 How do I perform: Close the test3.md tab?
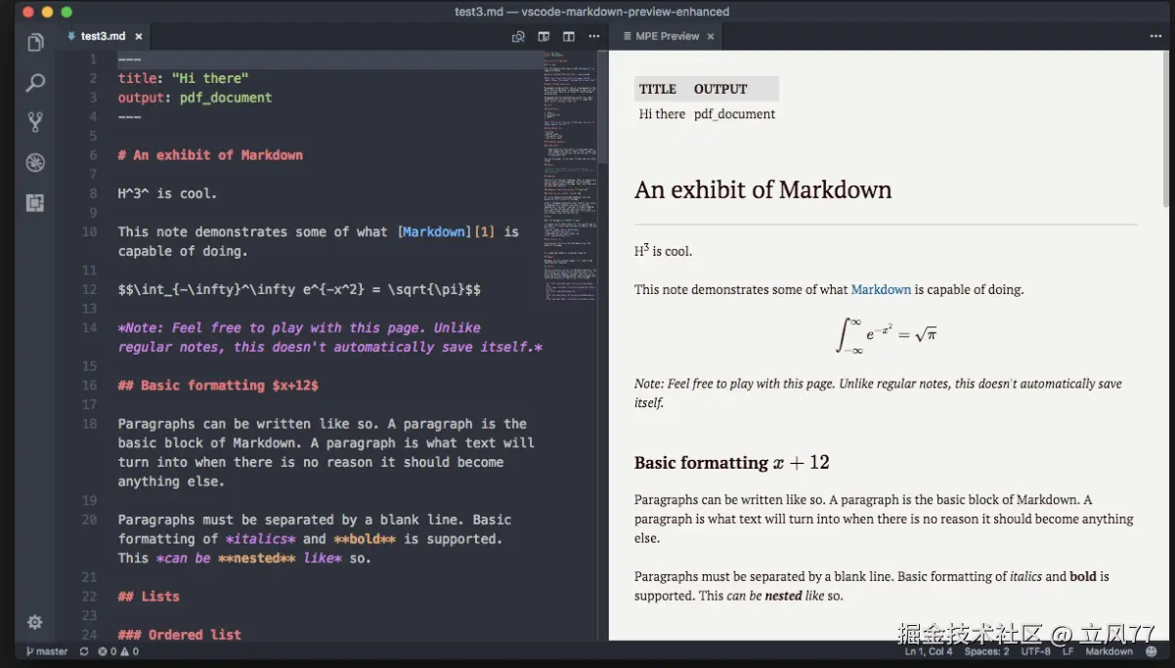point(139,37)
